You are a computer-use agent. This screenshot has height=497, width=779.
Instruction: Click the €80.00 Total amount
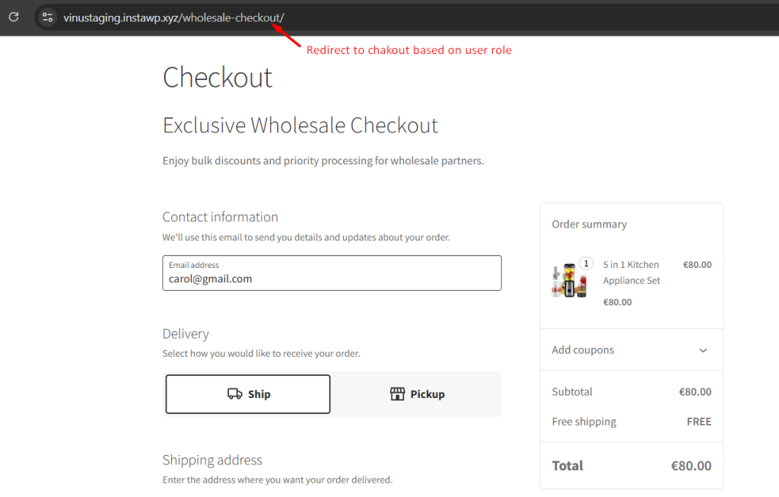(x=692, y=465)
